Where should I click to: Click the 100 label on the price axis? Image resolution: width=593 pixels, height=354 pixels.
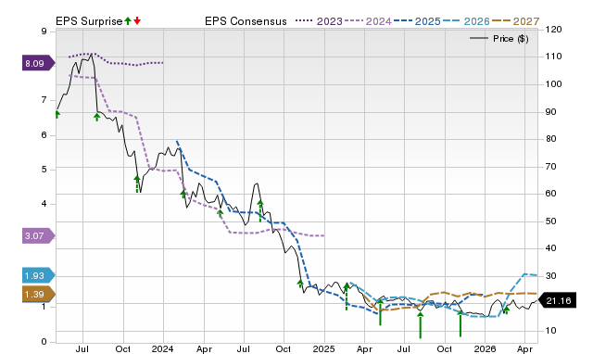[553, 84]
